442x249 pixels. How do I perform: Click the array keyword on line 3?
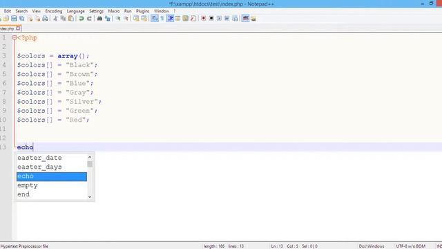coord(68,56)
